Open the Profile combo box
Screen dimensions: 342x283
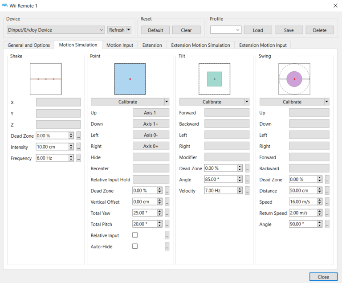pos(226,30)
